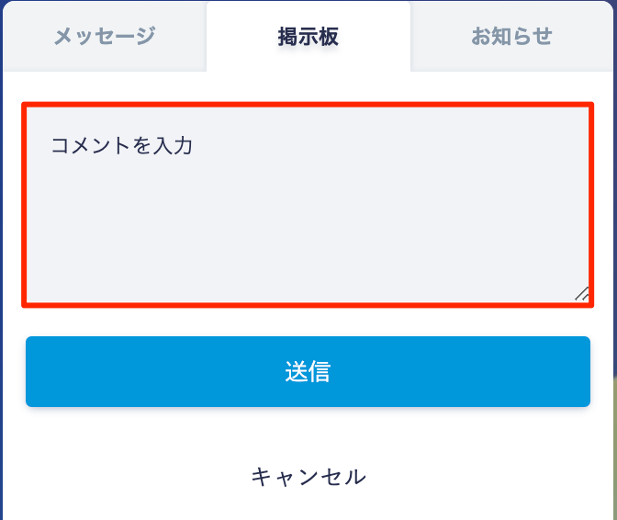Click the textarea's corner resize handle
This screenshot has width=617, height=520.
(x=581, y=294)
